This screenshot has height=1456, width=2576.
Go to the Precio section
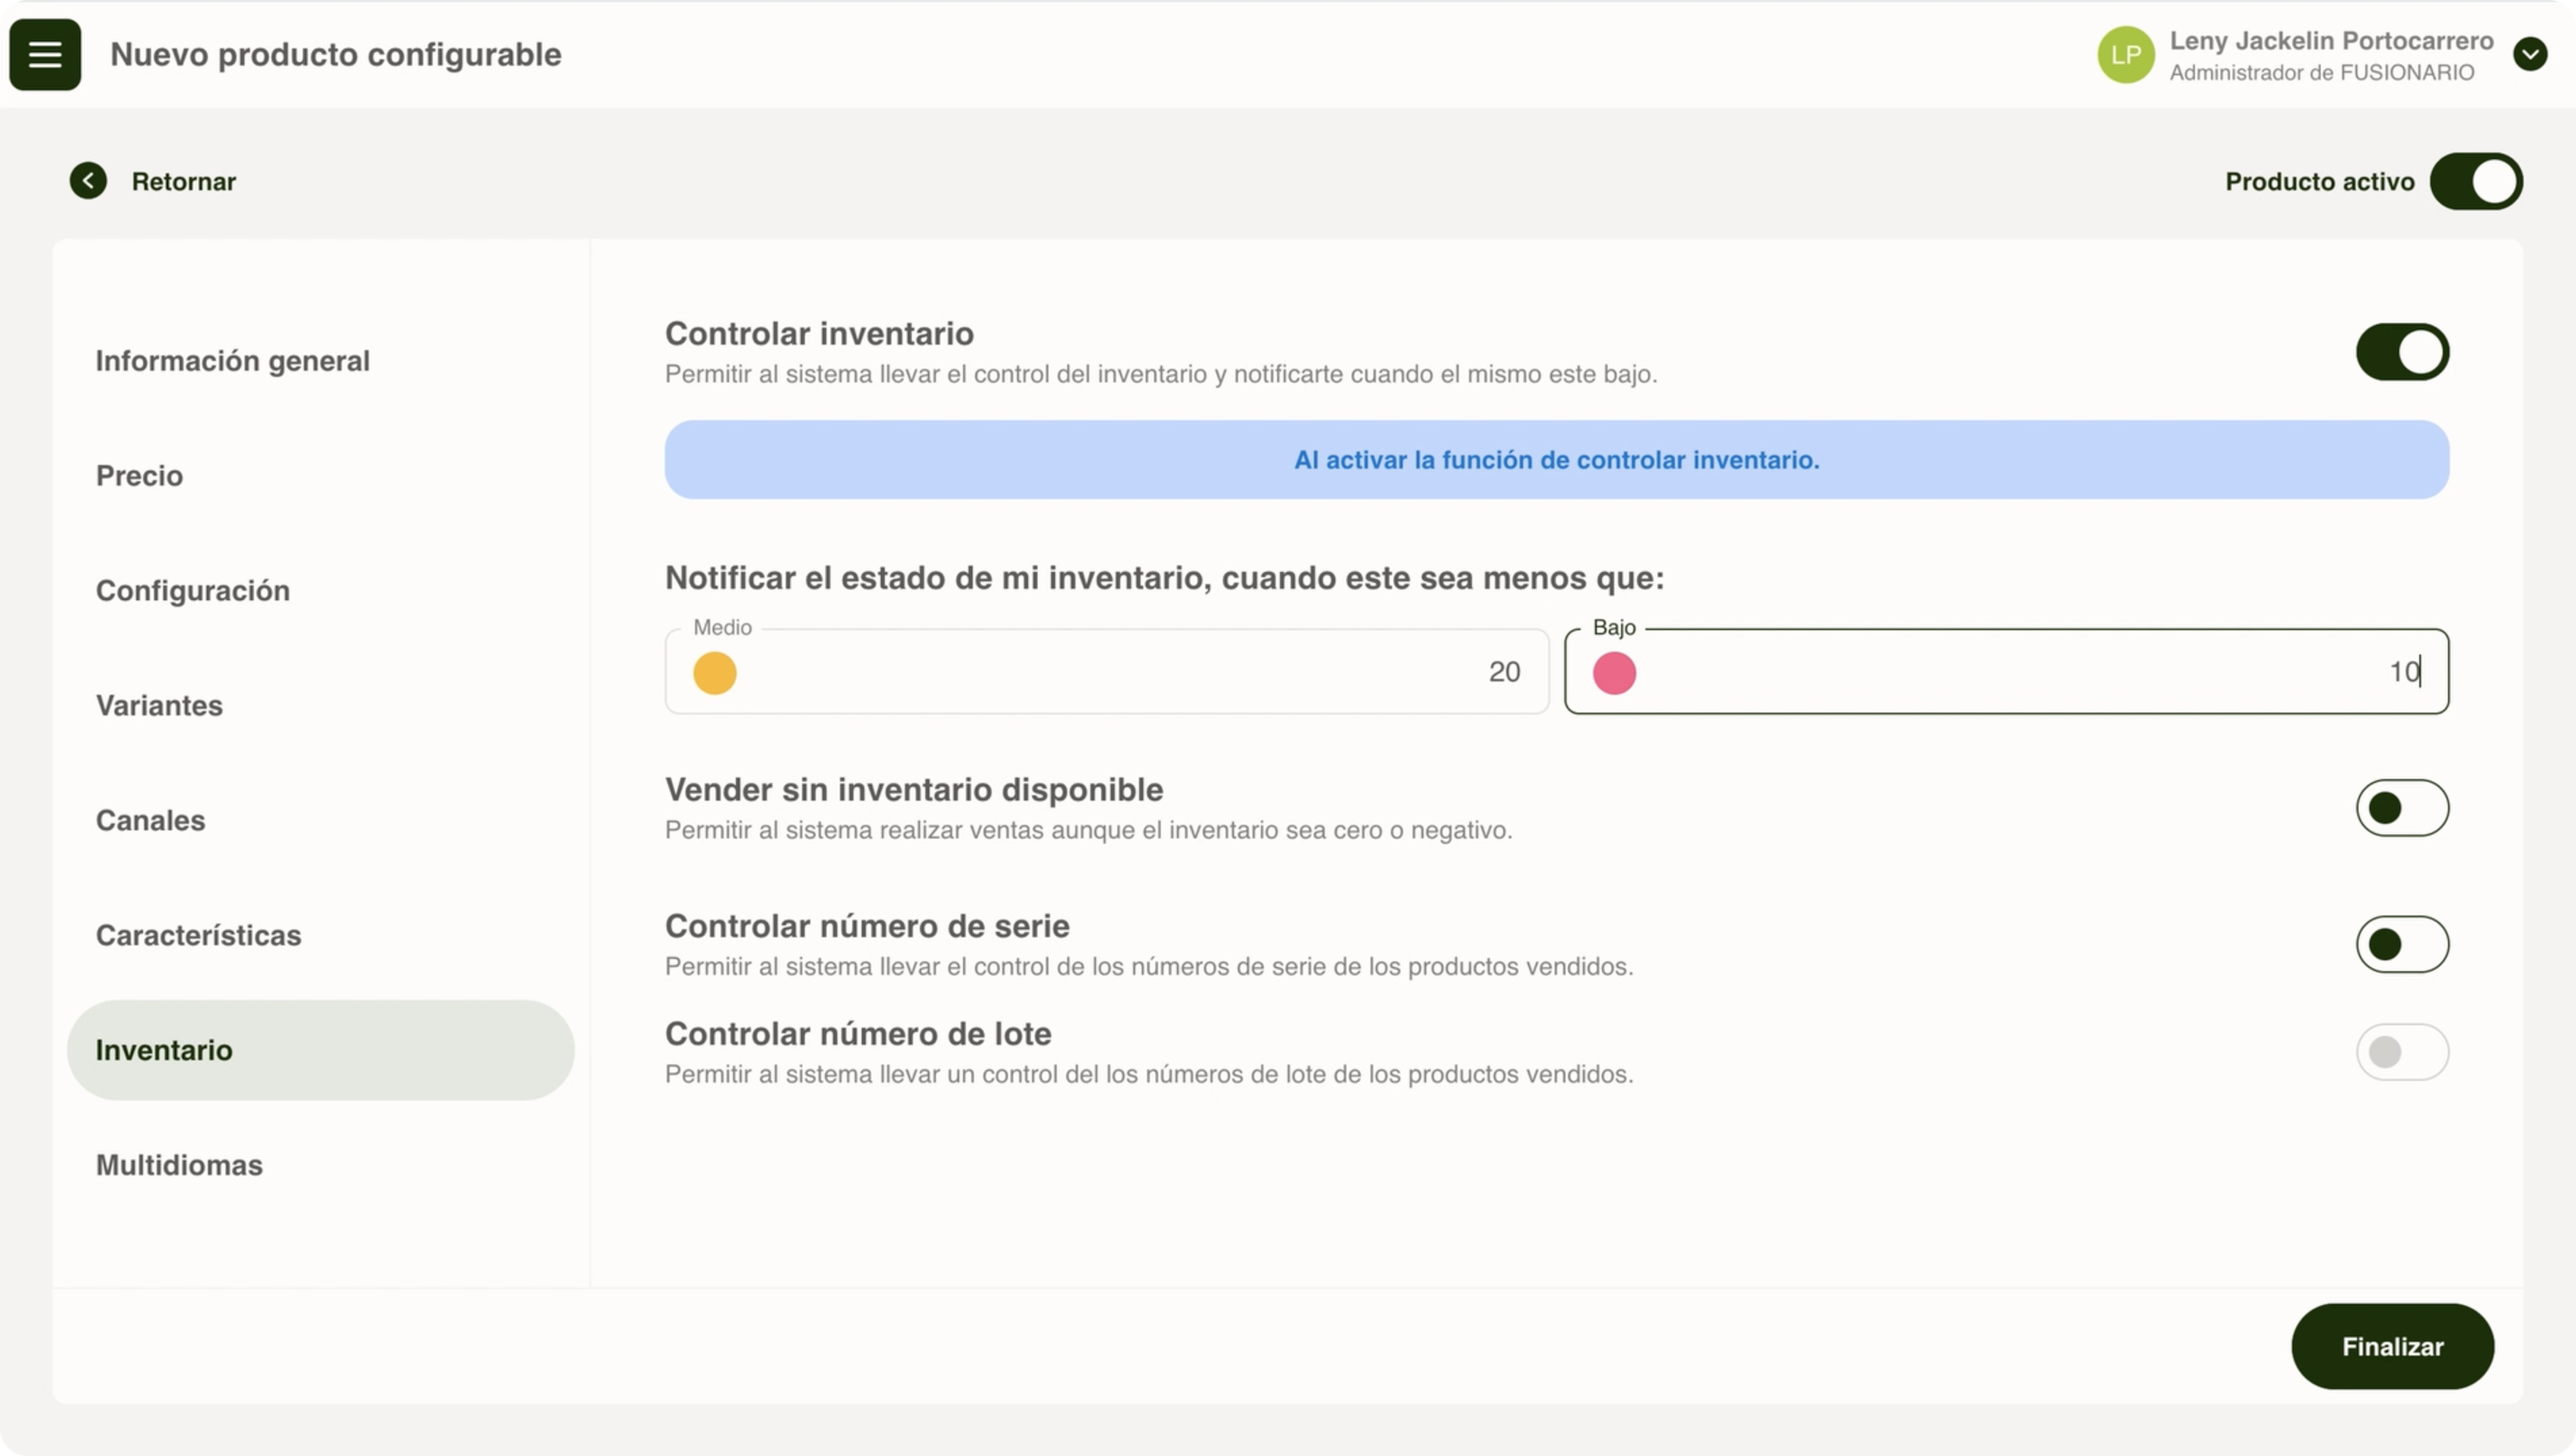139,476
